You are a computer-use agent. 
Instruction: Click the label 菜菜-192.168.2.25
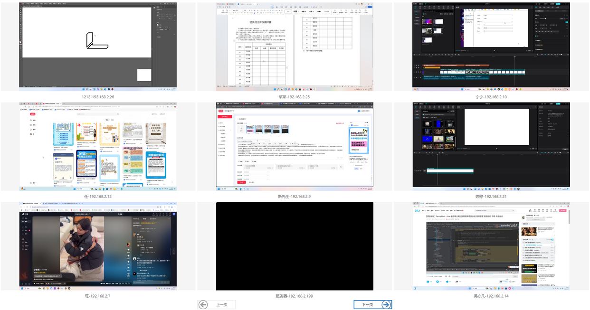[295, 97]
